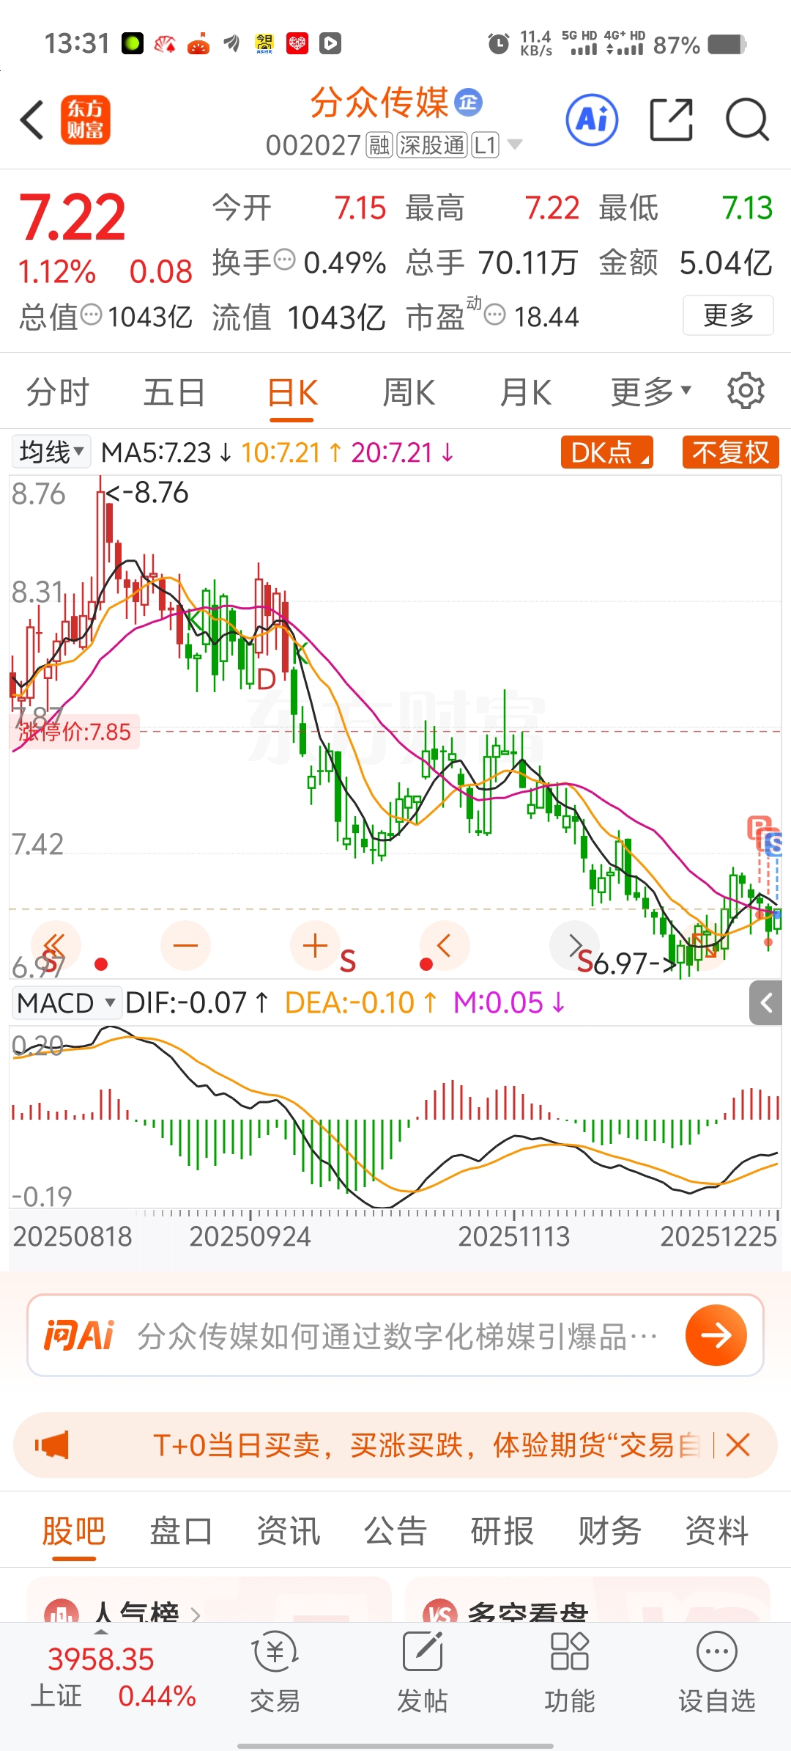Screen dimensions: 791x1751
Task: Tap the 20251113 date axis label
Action: point(513,1236)
